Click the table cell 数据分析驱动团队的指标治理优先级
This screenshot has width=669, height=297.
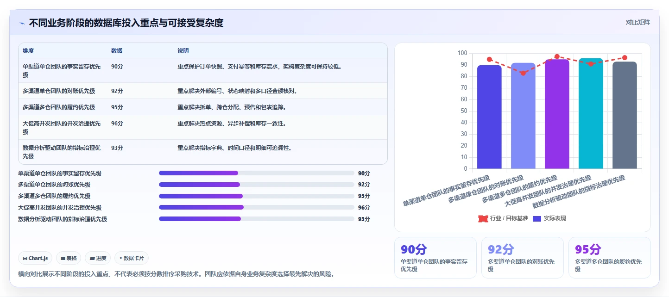(x=62, y=152)
